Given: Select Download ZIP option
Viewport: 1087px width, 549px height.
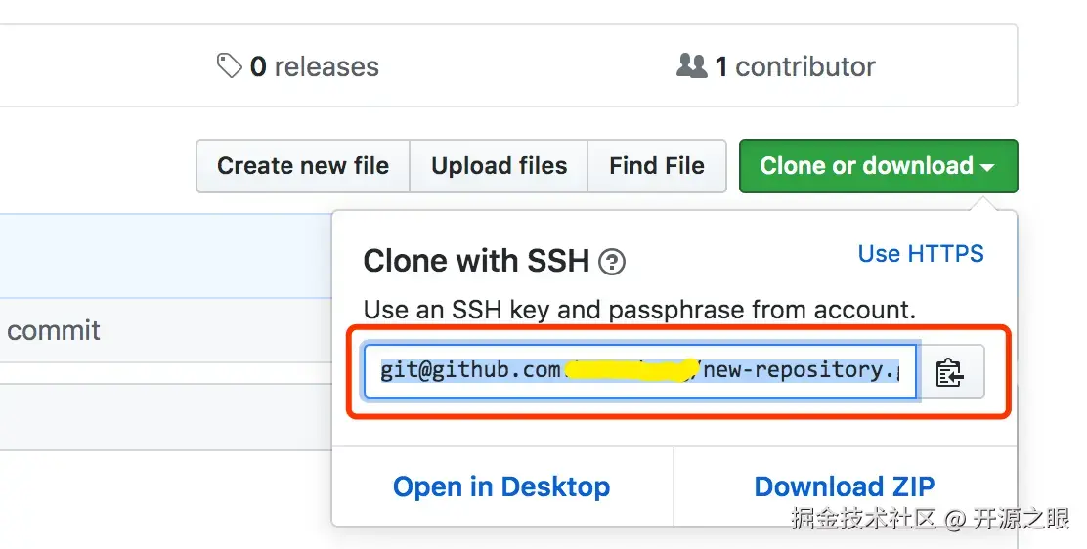Looking at the screenshot, I should coord(845,486).
